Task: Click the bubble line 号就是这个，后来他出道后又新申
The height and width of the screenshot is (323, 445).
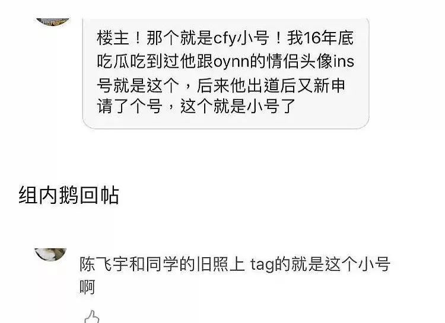Action: pyautogui.click(x=221, y=85)
